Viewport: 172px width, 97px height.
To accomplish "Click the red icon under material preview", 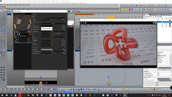I will click(x=29, y=34).
